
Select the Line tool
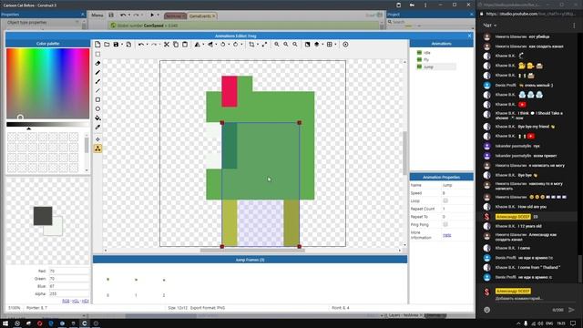coord(97,91)
